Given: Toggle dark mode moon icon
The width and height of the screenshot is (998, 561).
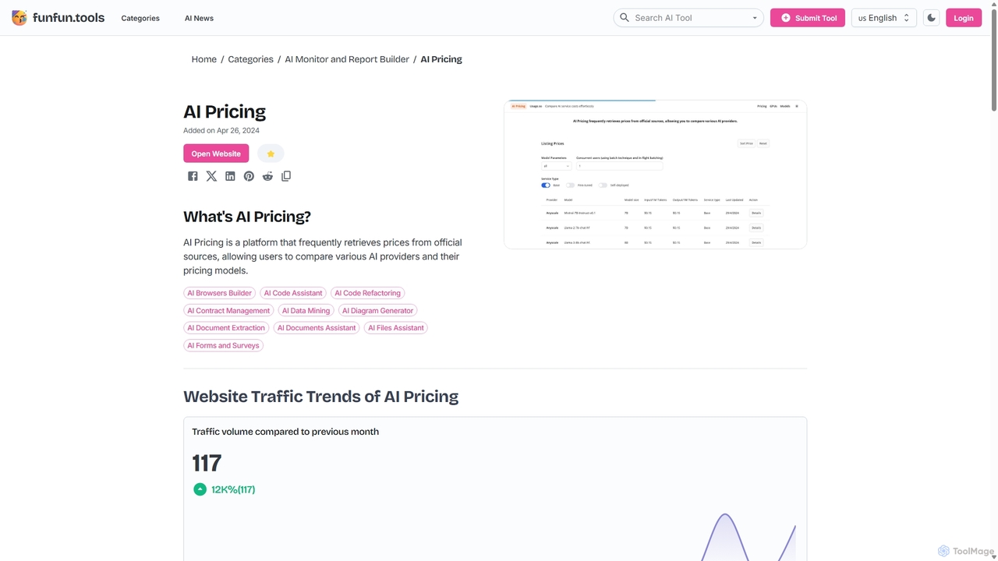Looking at the screenshot, I should [x=931, y=18].
